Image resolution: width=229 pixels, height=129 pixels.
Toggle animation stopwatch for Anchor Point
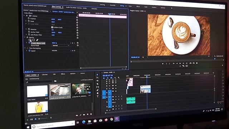[x=29, y=32]
